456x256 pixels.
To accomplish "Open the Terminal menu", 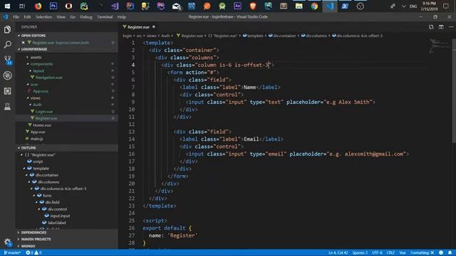I will [x=105, y=17].
